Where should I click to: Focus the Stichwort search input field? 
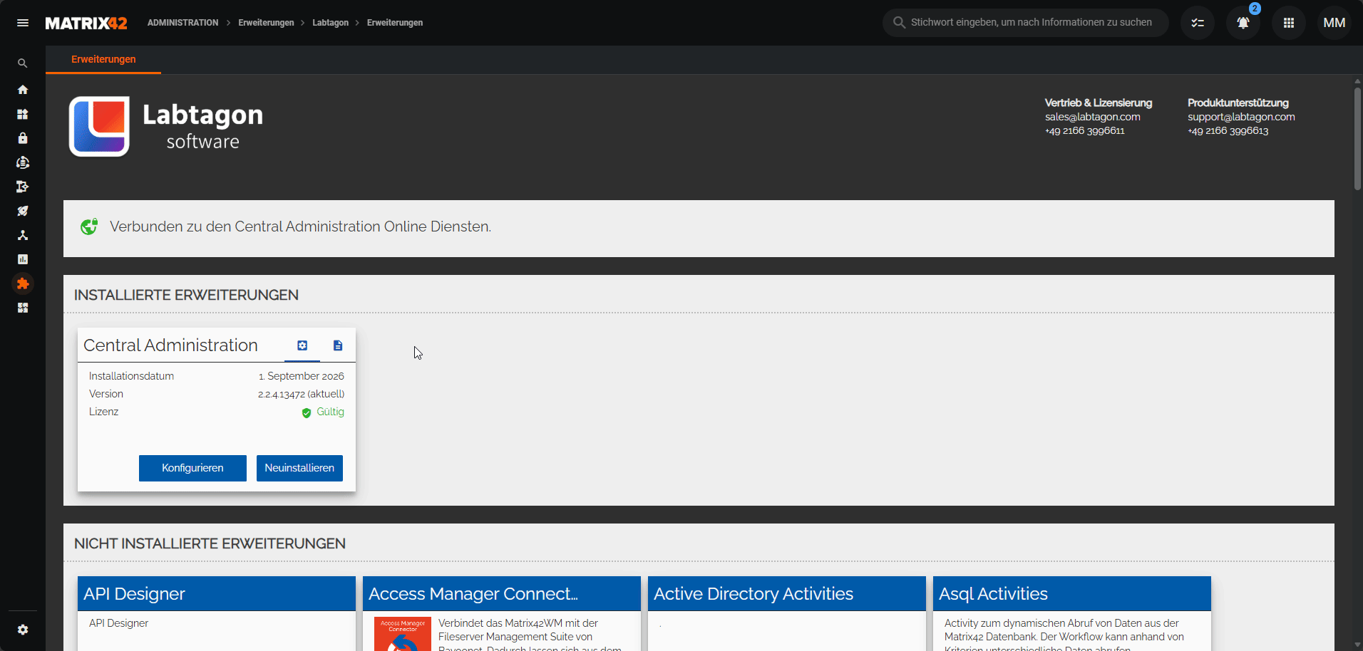[x=1026, y=23]
